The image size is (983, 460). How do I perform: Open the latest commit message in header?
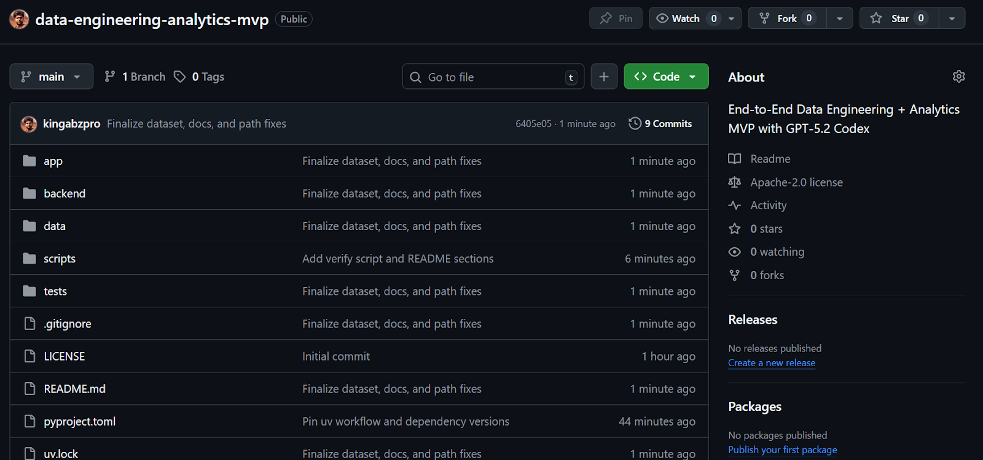coord(197,124)
